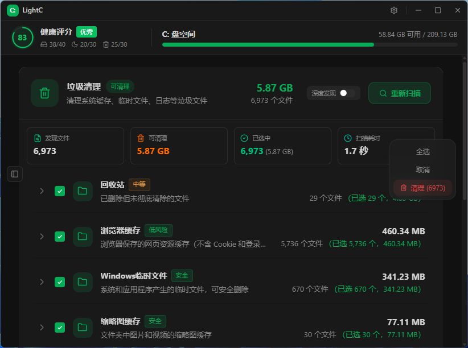
Task: Expand the Windows临时文件 row
Action: 42,282
